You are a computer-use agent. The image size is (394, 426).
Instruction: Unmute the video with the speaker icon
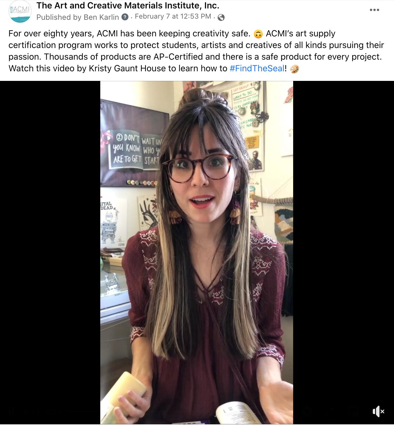point(378,411)
